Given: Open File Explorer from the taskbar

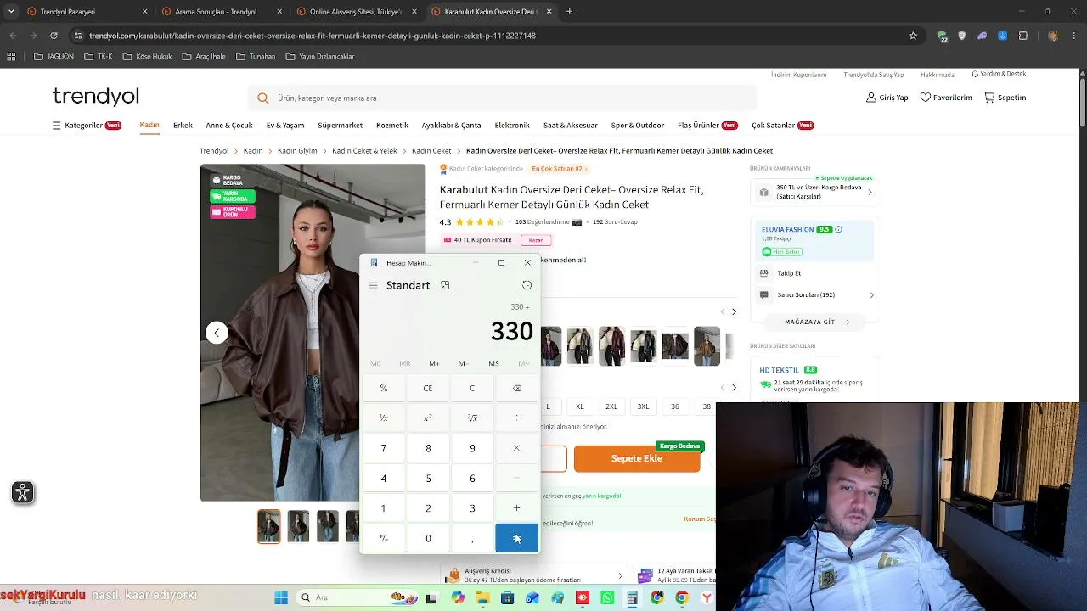Looking at the screenshot, I should click(482, 597).
